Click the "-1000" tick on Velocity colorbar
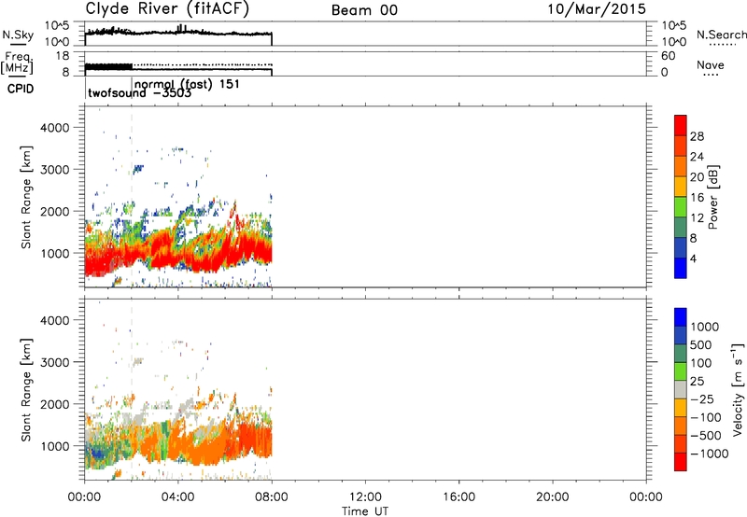The width and height of the screenshot is (747, 517). (710, 454)
